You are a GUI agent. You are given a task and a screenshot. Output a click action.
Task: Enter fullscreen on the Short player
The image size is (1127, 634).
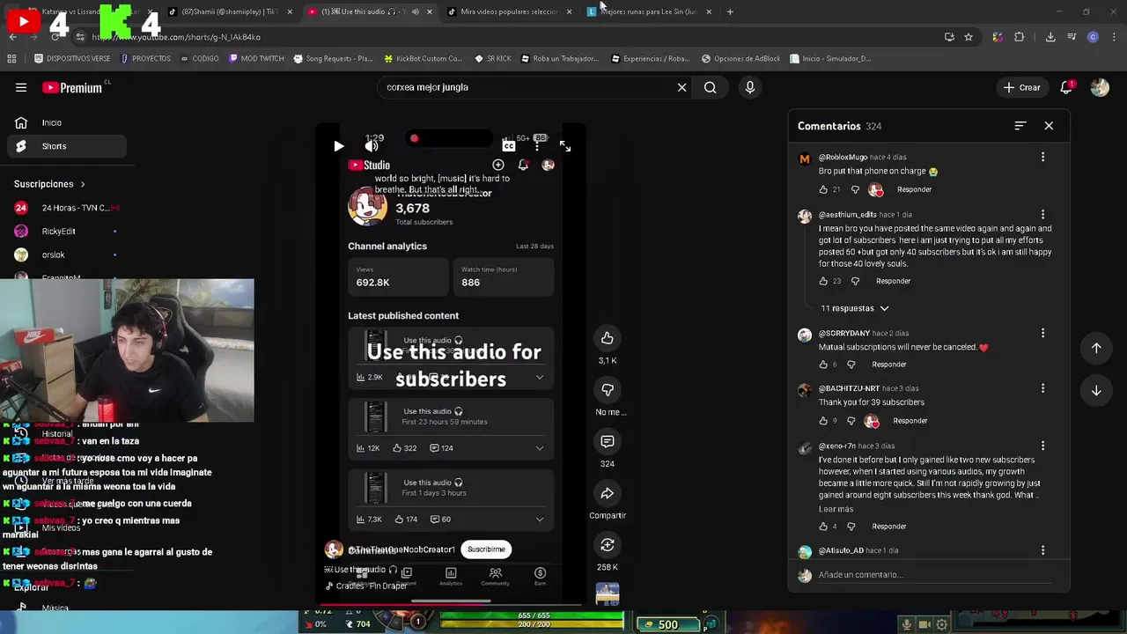pos(565,146)
